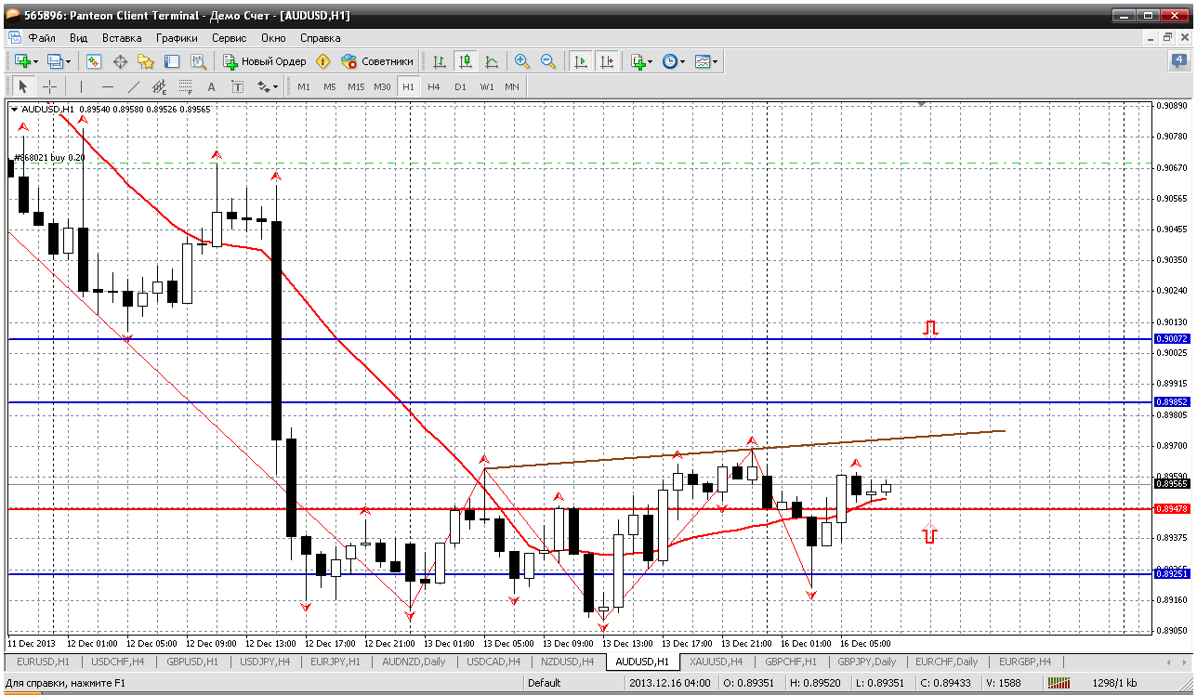The height and width of the screenshot is (695, 1197).
Task: Zoom in on the chart
Action: click(522, 61)
